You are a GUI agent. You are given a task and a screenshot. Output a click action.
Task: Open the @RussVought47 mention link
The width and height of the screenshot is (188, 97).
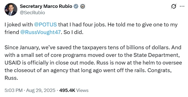(x=41, y=32)
